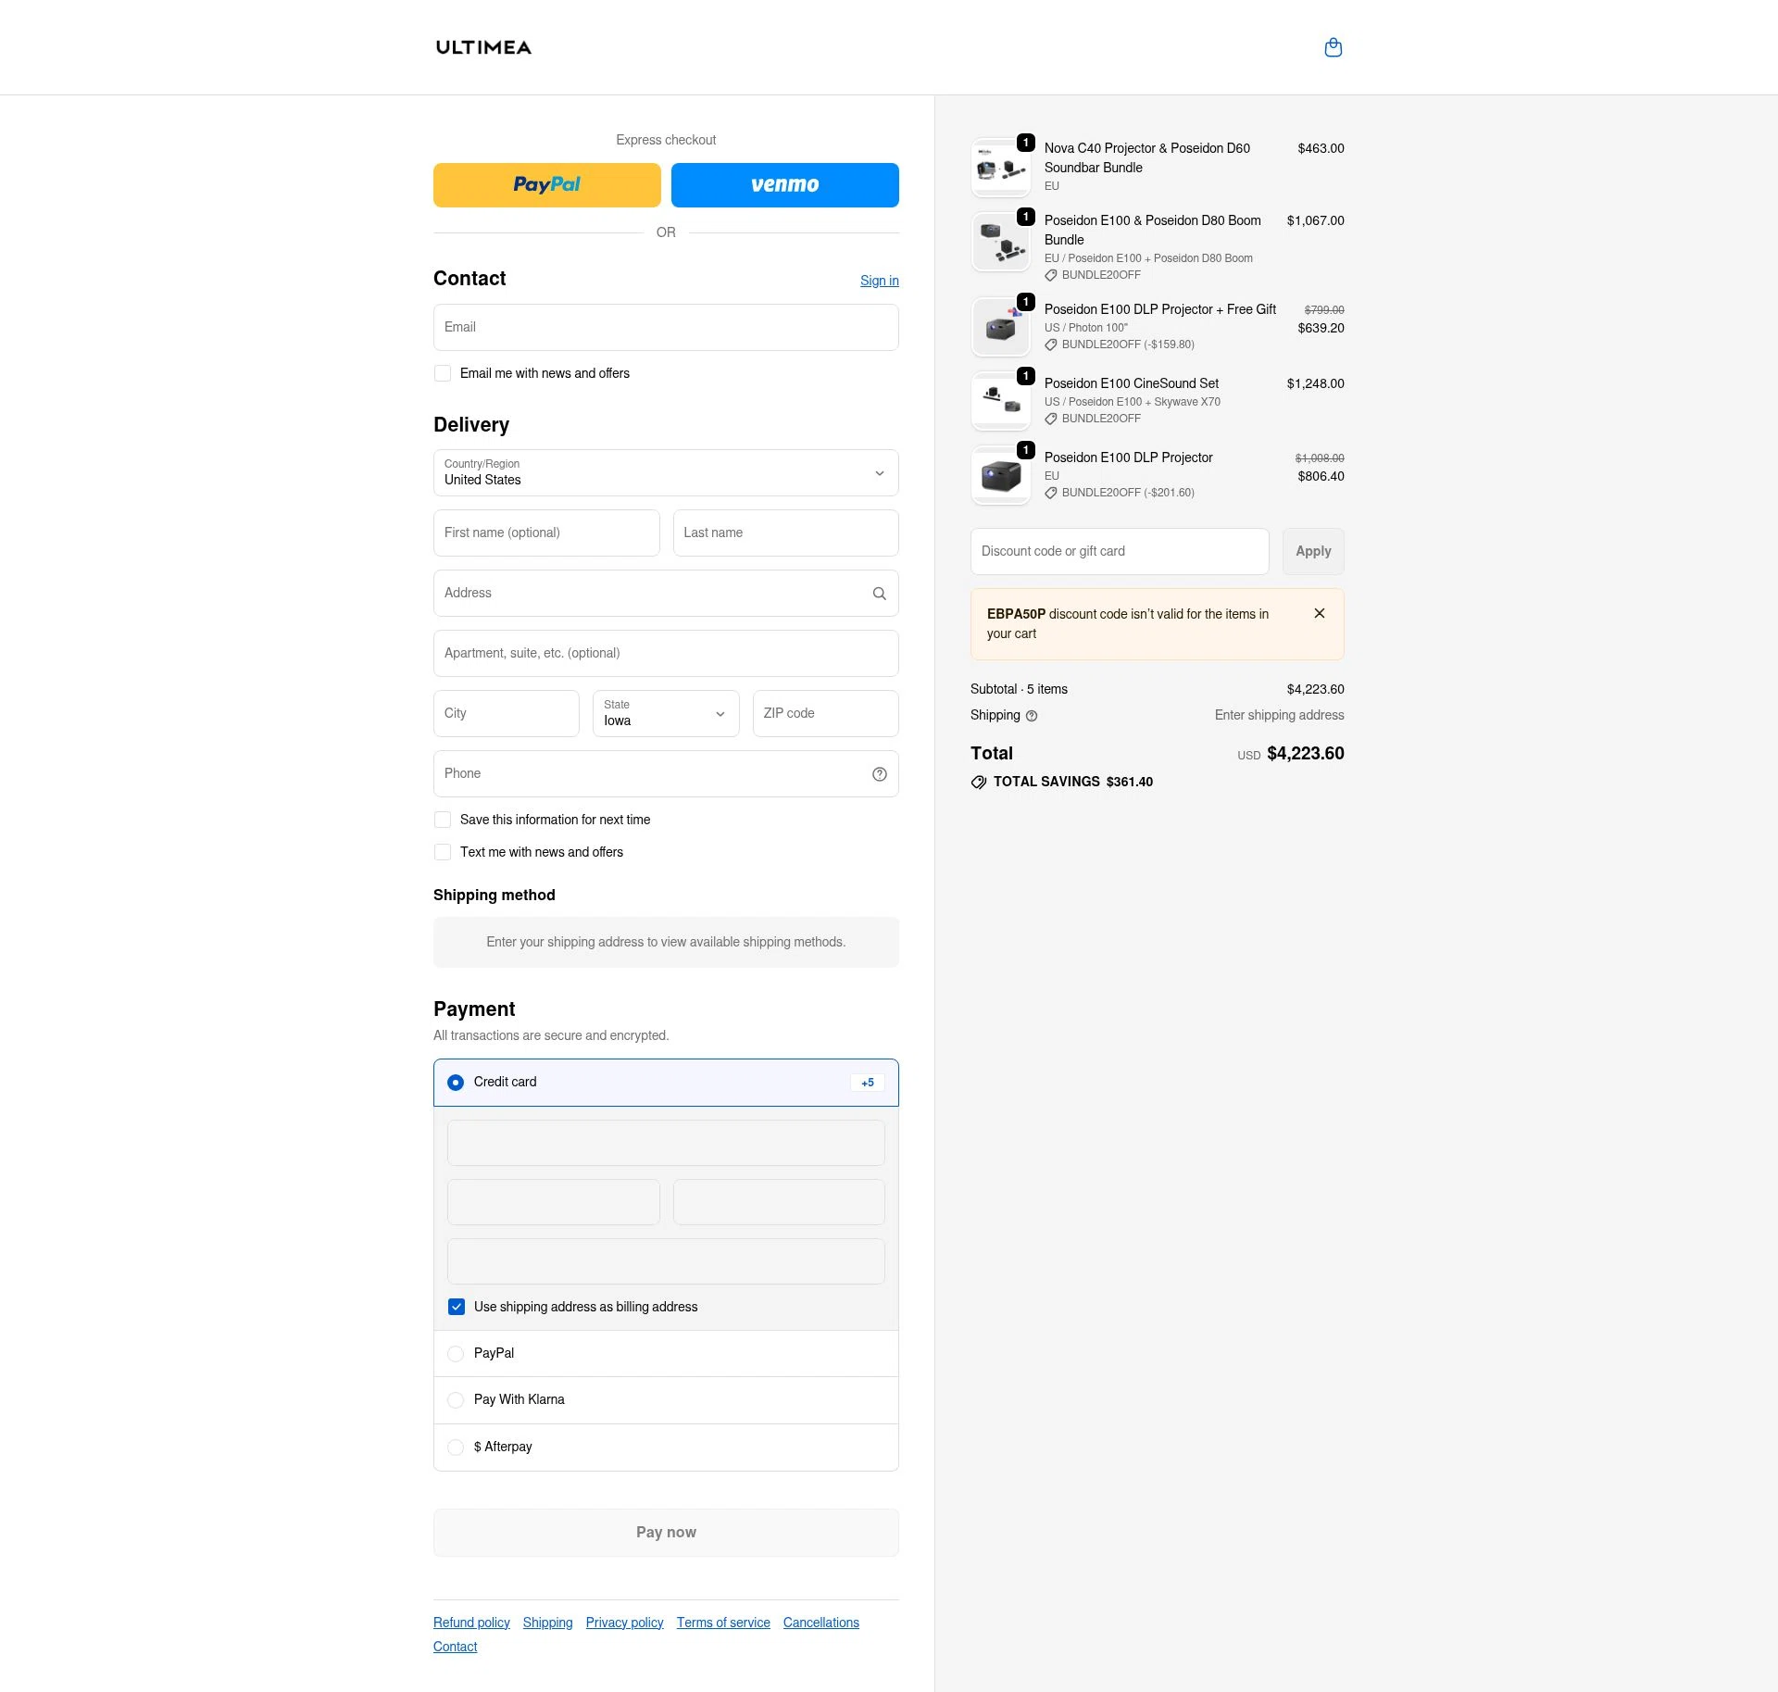Expand the +5 card brands indicator
The width and height of the screenshot is (1778, 1692).
(x=866, y=1082)
